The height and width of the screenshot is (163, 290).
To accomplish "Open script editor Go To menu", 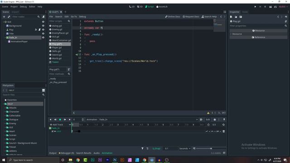I will 74,17.
